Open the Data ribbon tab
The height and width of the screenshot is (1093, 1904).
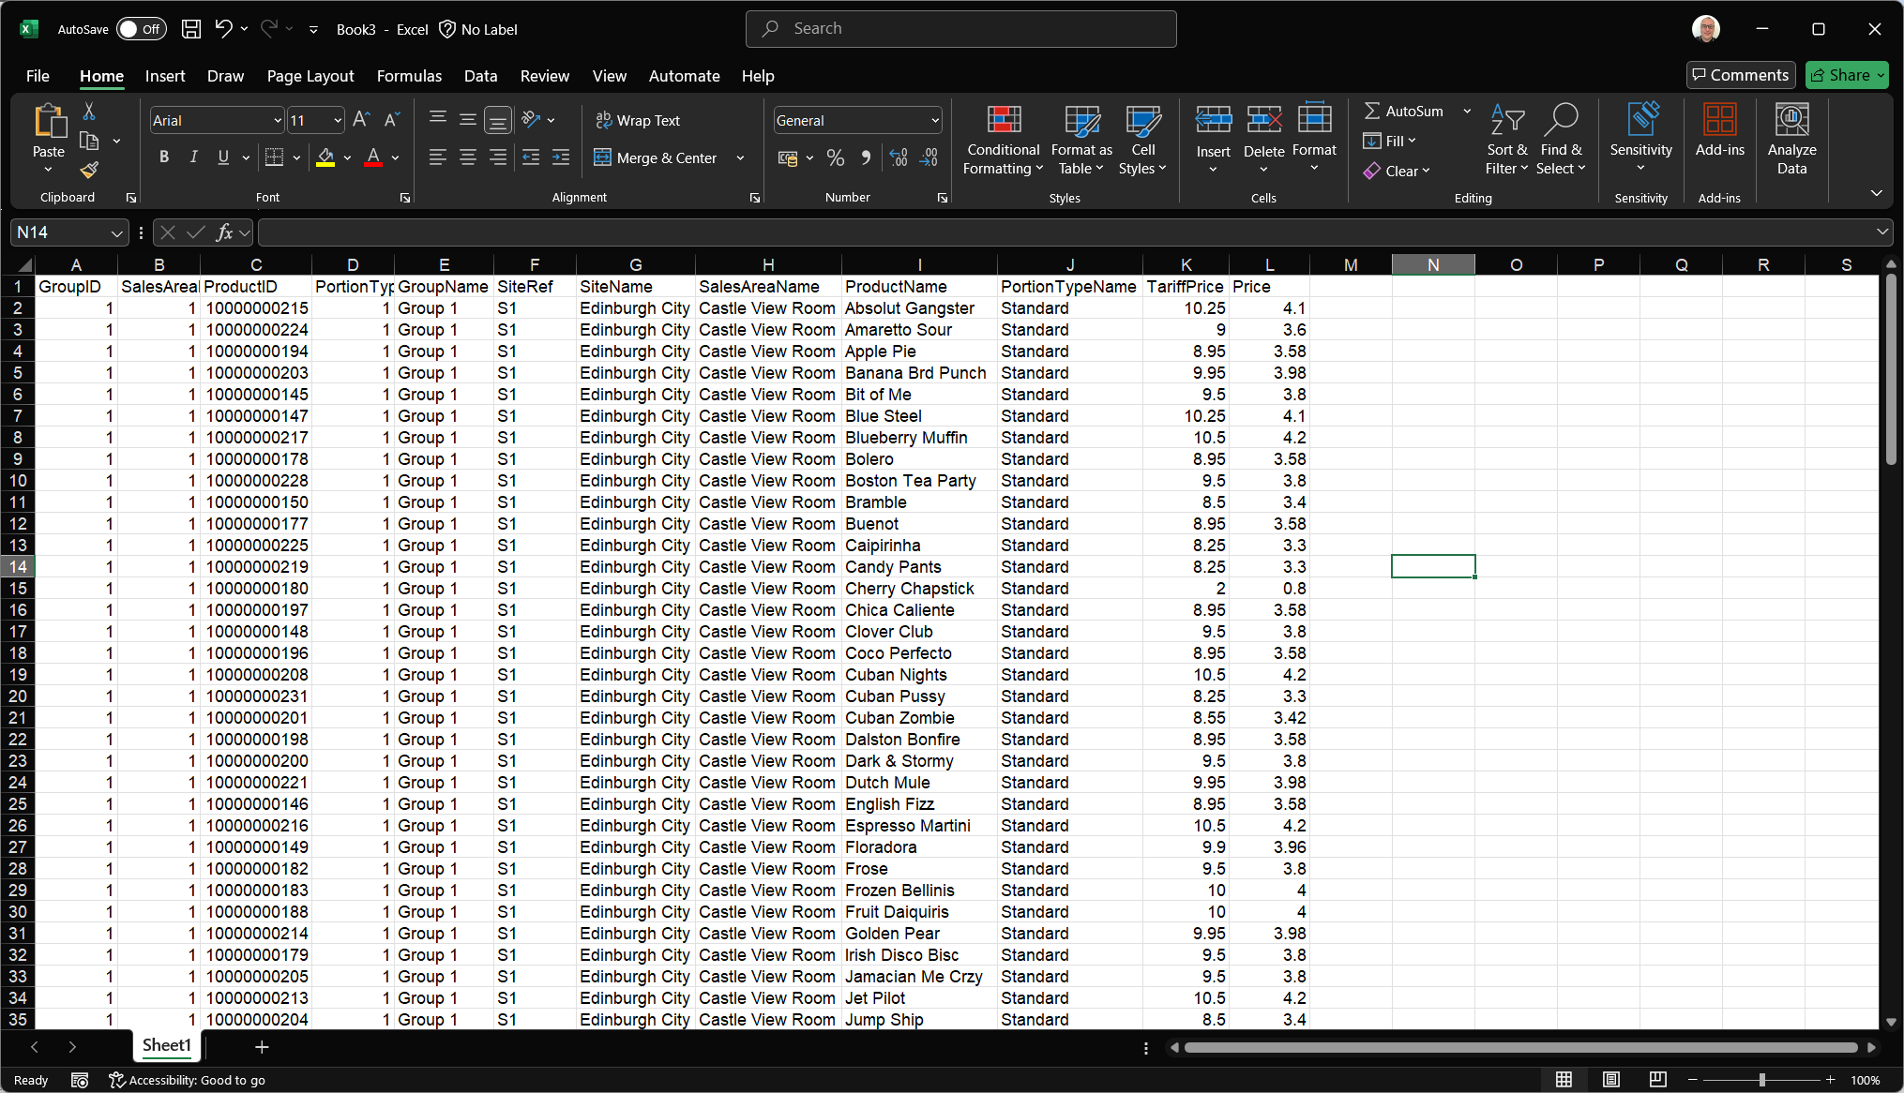point(480,76)
